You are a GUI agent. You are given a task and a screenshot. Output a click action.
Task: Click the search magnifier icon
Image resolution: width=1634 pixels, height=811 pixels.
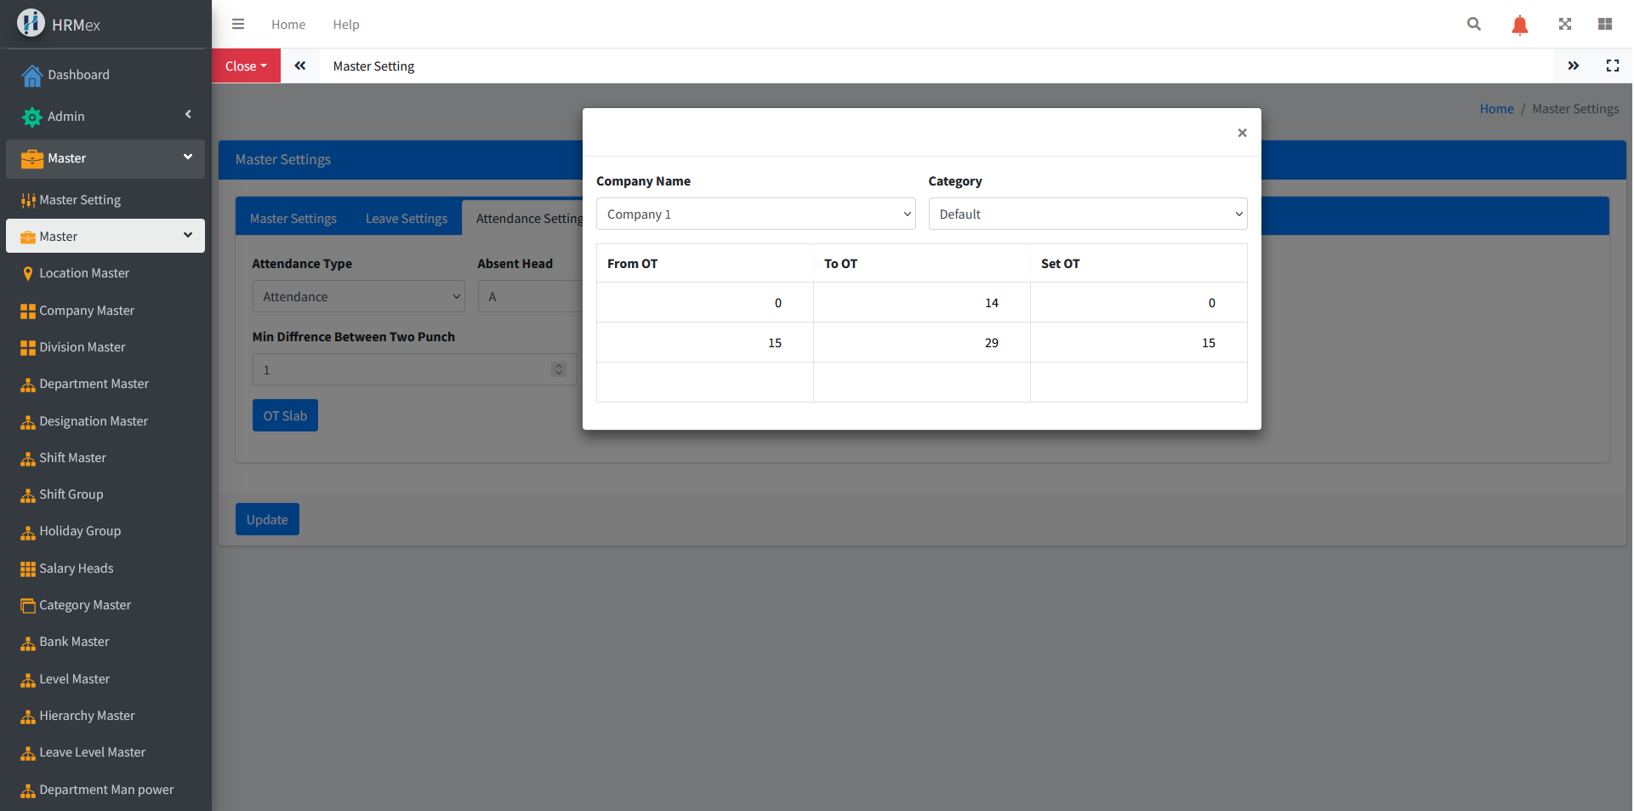1473,24
